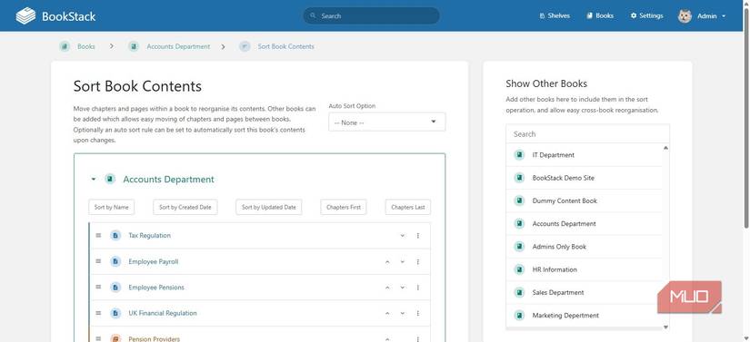750x342 pixels.
Task: Click the Accounts Department breadcrumb icon
Action: coord(134,46)
